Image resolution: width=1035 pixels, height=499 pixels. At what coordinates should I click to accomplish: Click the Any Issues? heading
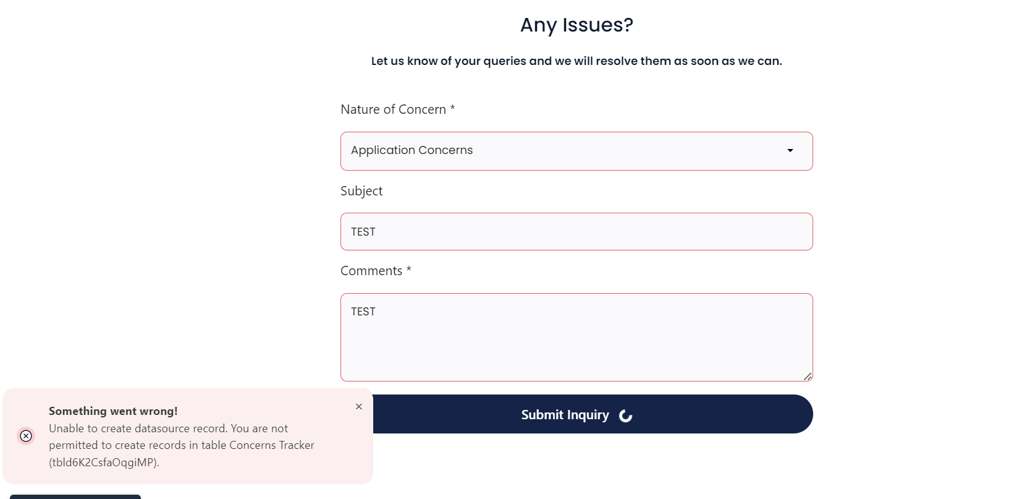click(x=577, y=25)
